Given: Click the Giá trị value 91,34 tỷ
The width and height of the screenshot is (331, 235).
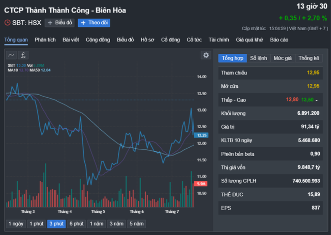Looking at the screenshot, I should (x=310, y=127).
